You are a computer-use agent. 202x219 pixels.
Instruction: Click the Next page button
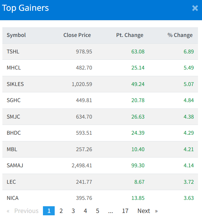(x=147, y=211)
